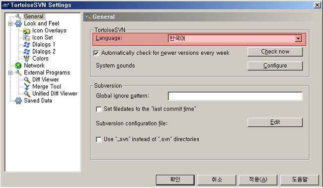
Task: Click the Unified Diff Viewer magnifier icon
Action: [x=27, y=94]
